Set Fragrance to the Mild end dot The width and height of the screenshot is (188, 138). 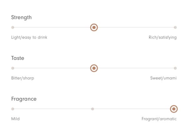(x=13, y=109)
